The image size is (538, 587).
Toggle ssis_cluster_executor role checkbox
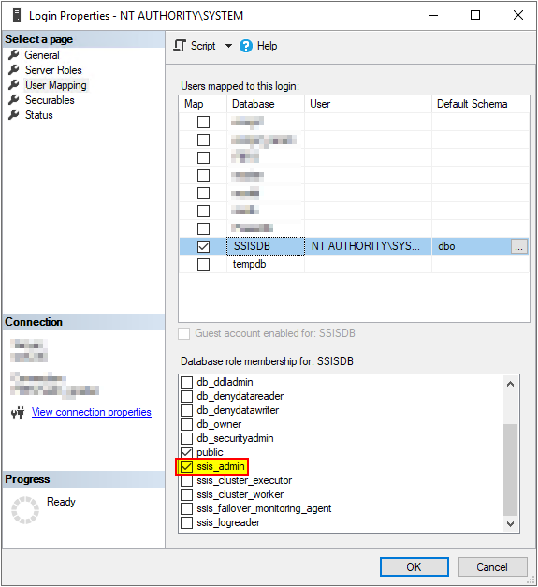click(x=187, y=480)
